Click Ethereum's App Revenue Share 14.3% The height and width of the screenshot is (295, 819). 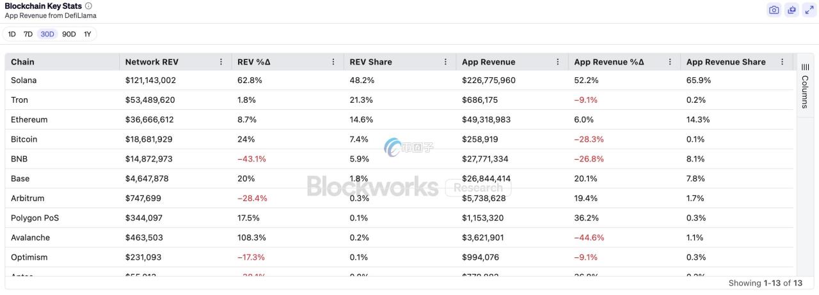698,120
